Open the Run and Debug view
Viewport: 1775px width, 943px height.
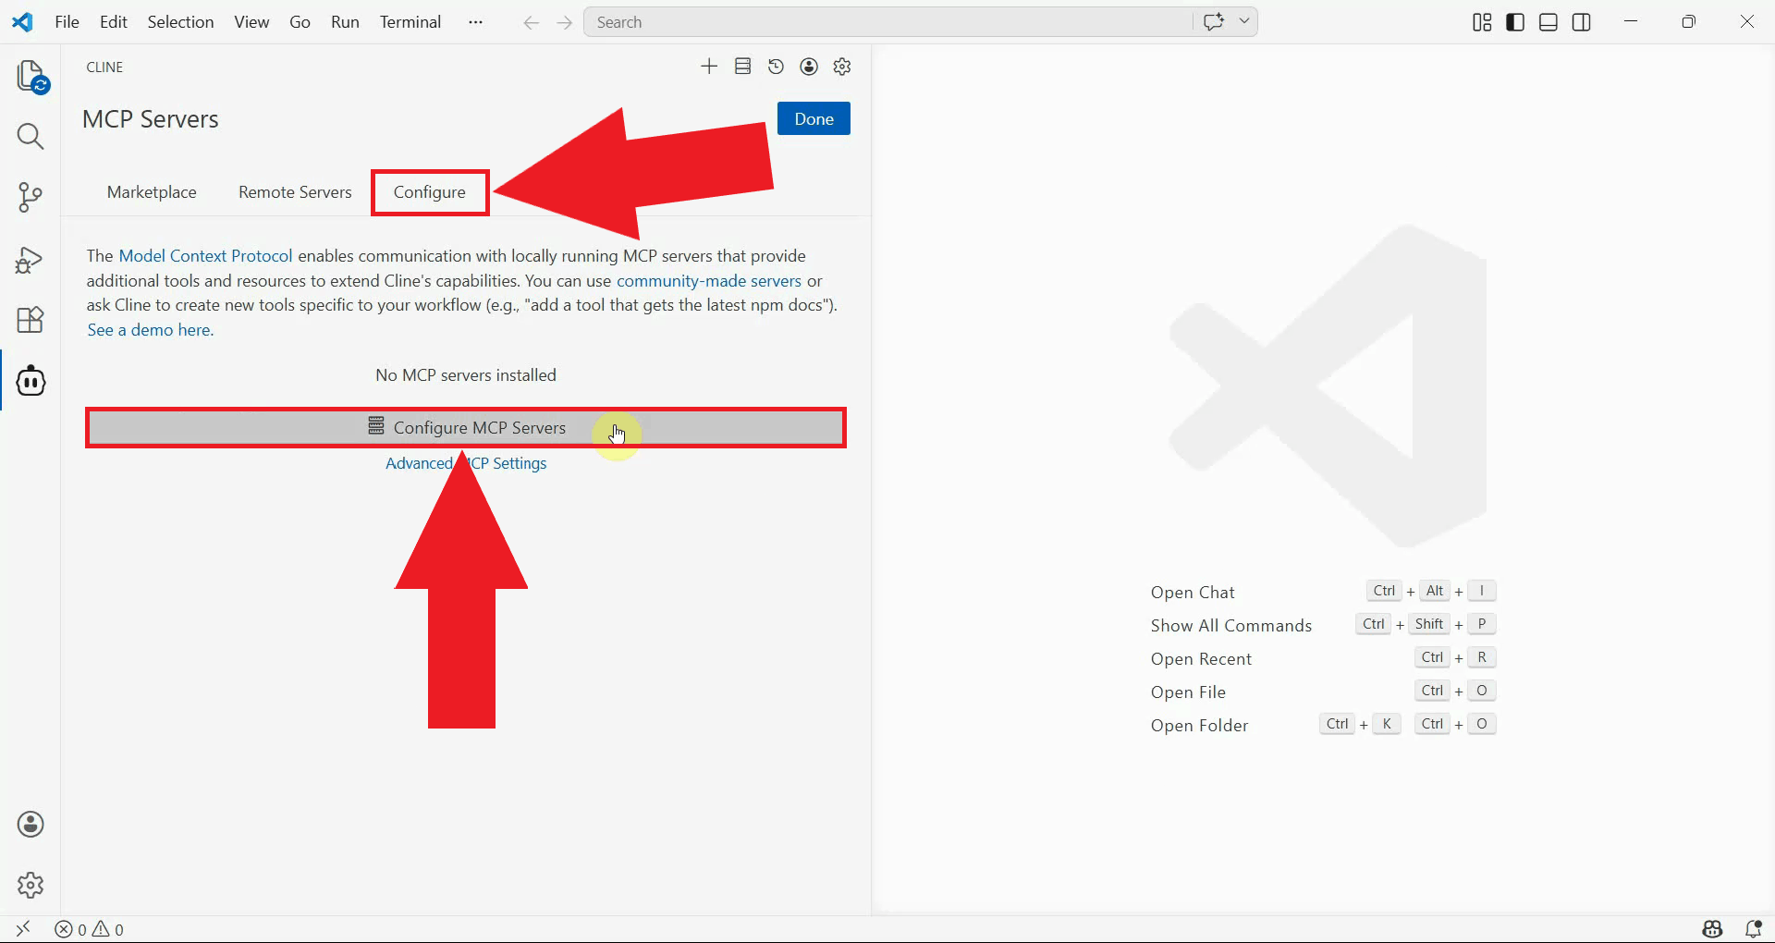point(31,260)
